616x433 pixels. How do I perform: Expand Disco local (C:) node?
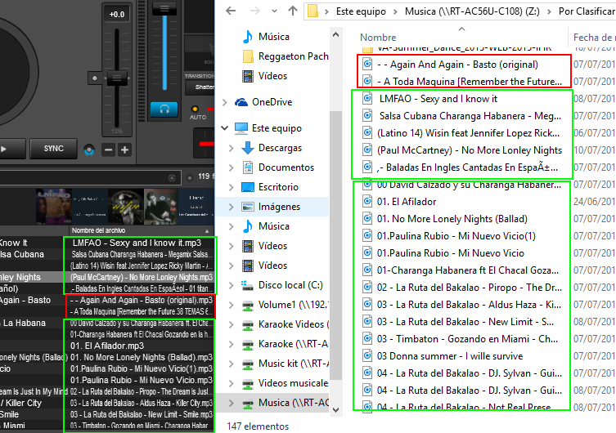click(232, 285)
